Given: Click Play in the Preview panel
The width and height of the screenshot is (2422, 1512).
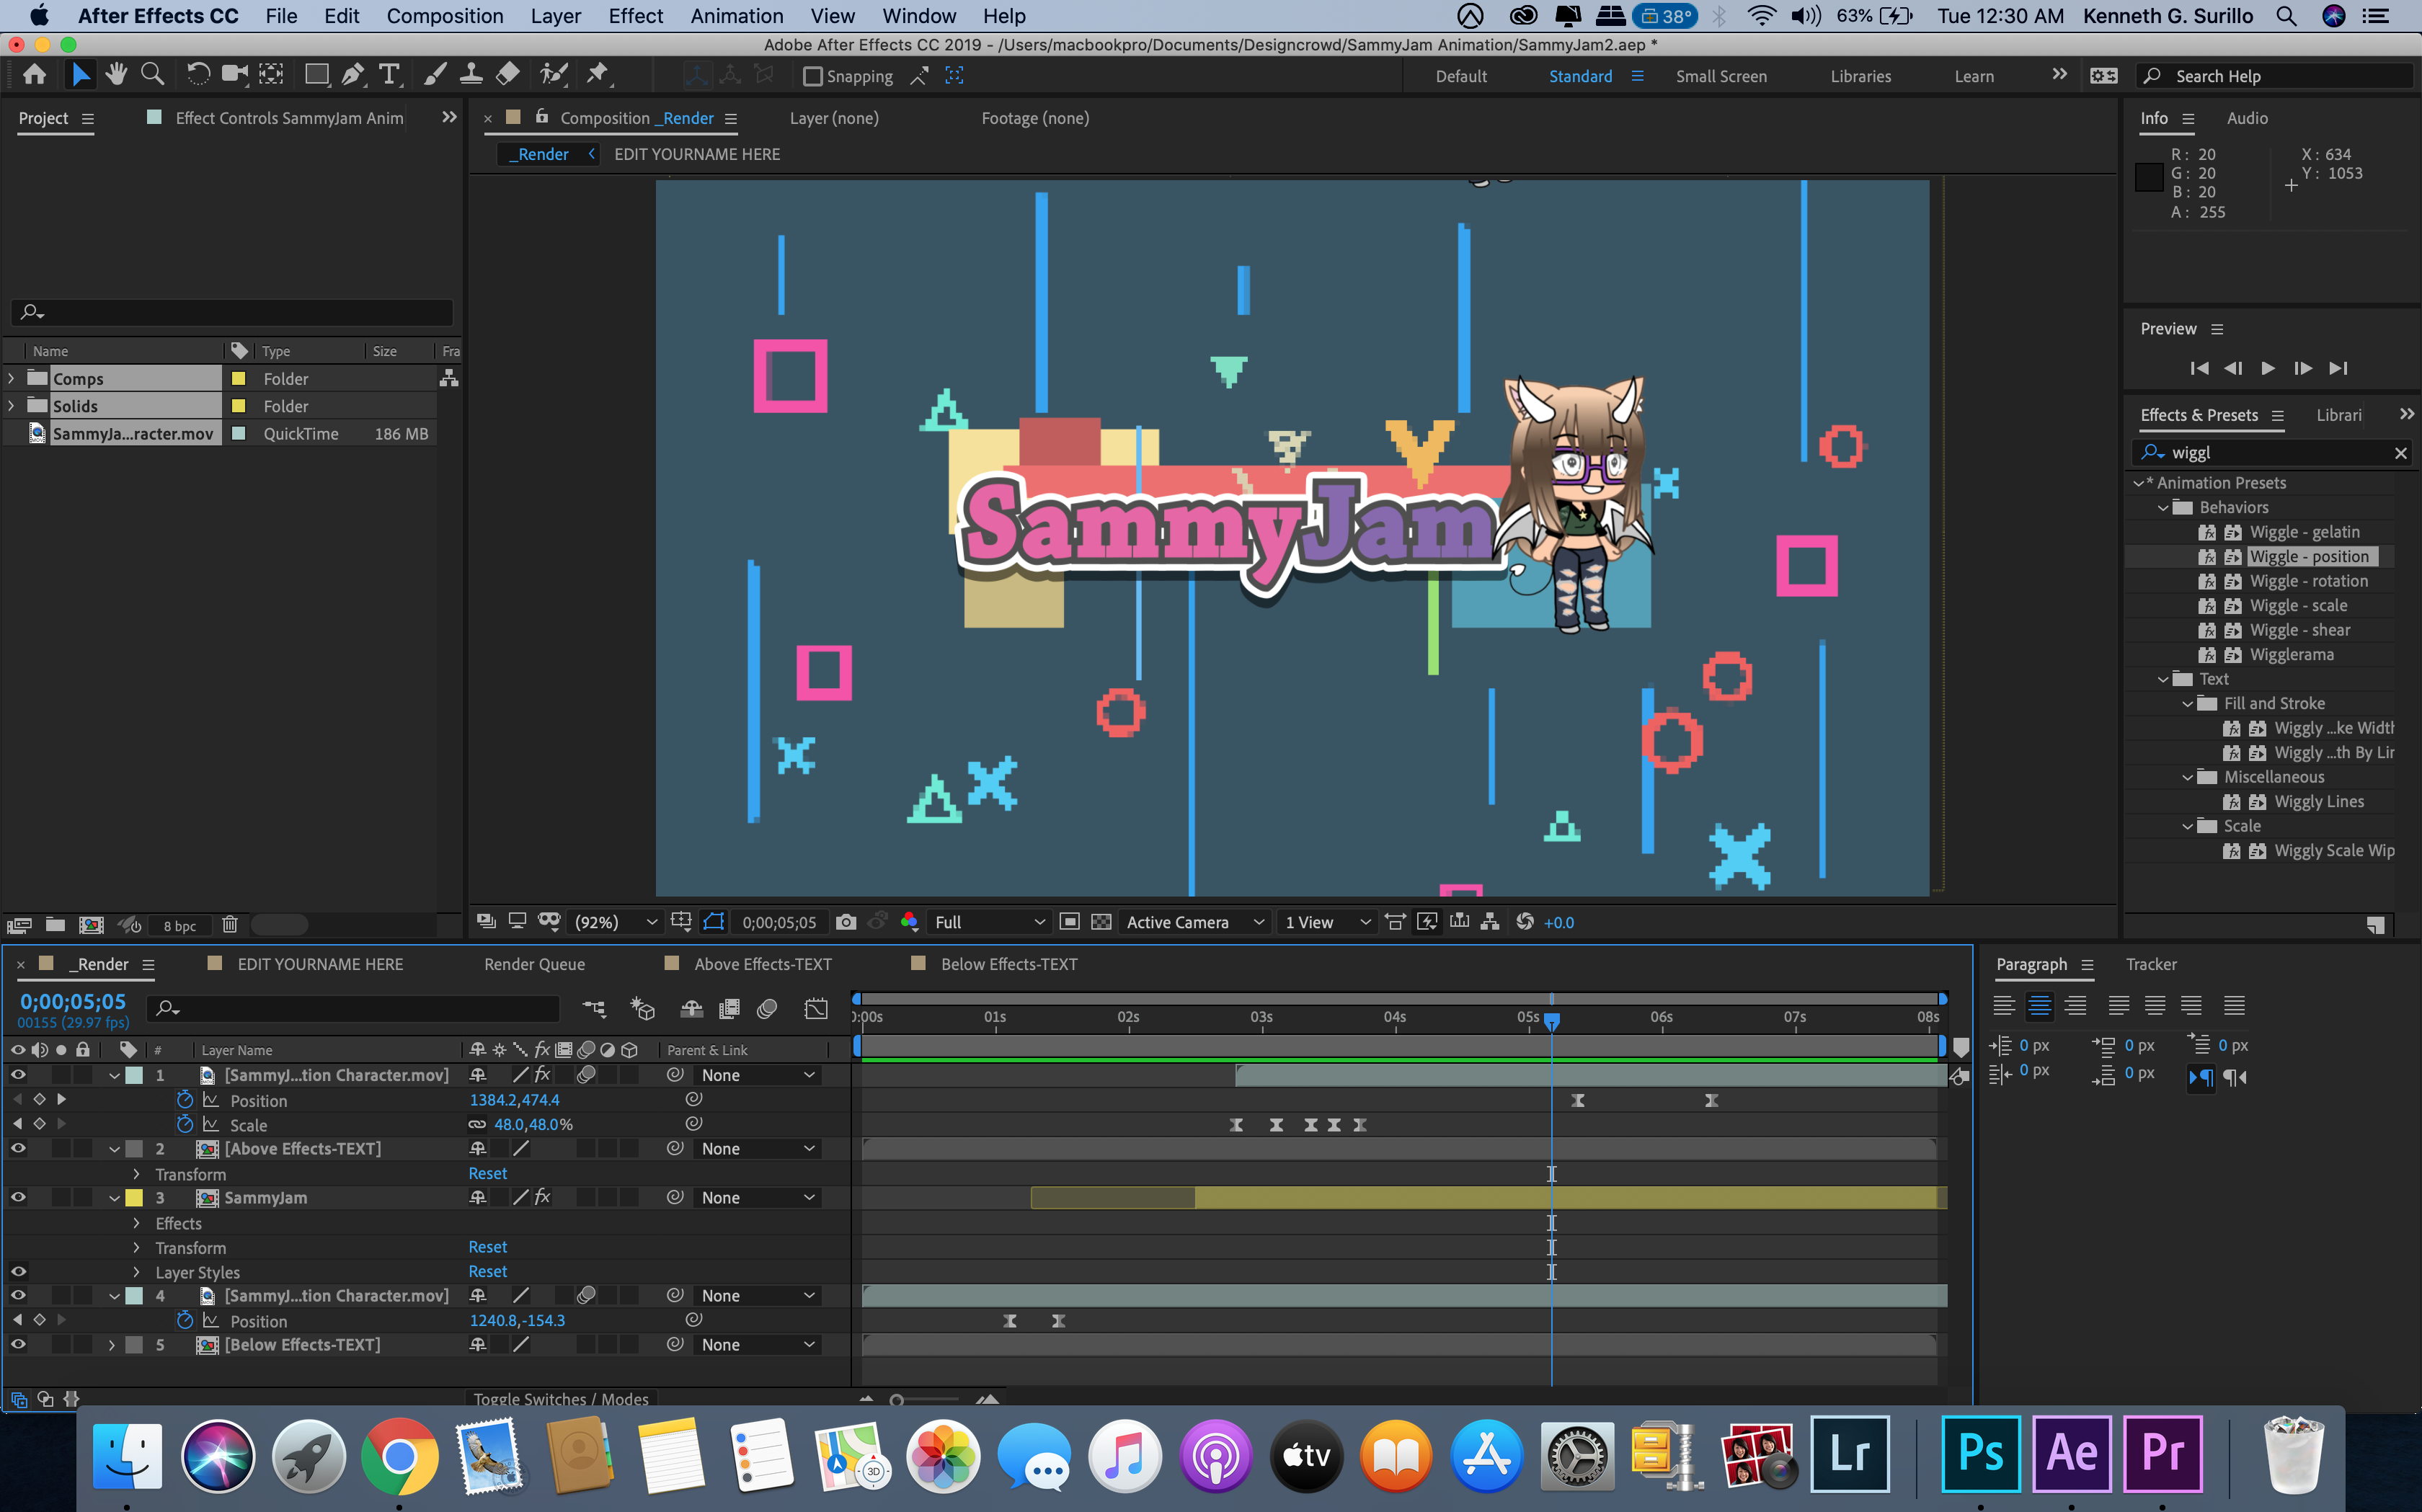Looking at the screenshot, I should (2268, 368).
